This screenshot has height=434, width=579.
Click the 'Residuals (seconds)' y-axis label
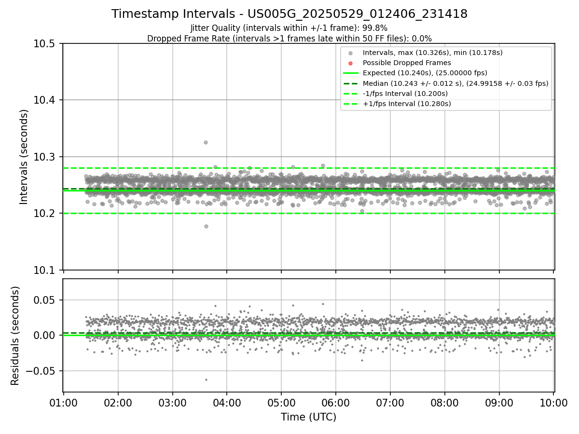[15, 336]
